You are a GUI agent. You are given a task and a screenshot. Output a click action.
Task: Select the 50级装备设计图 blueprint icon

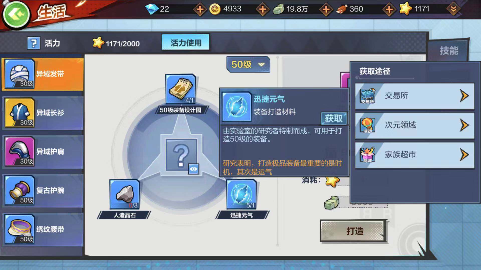(x=180, y=89)
